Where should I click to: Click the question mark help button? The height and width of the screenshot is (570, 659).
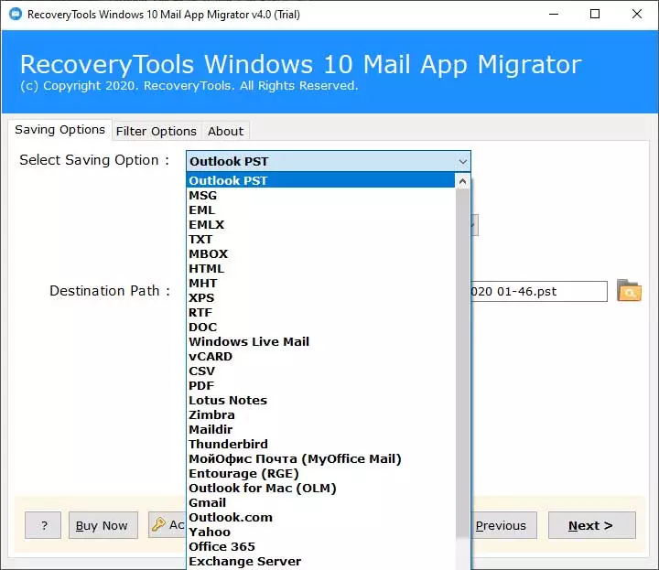(43, 525)
